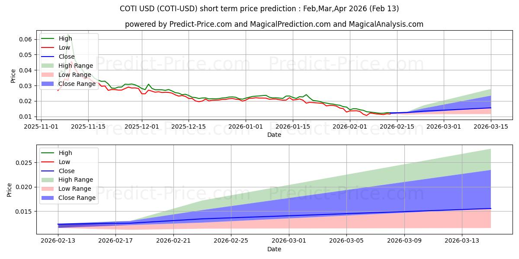The image size is (519, 259).
Task: Click the green High Range swatch in top legend
Action: [48, 66]
